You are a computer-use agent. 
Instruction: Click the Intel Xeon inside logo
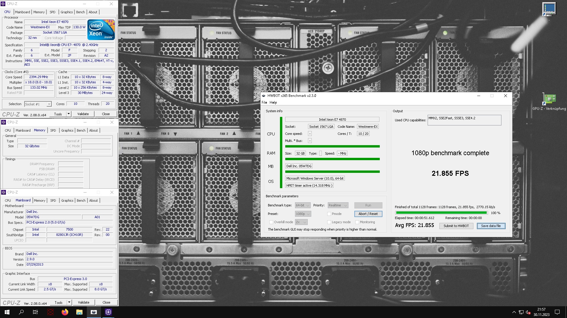[x=101, y=30]
